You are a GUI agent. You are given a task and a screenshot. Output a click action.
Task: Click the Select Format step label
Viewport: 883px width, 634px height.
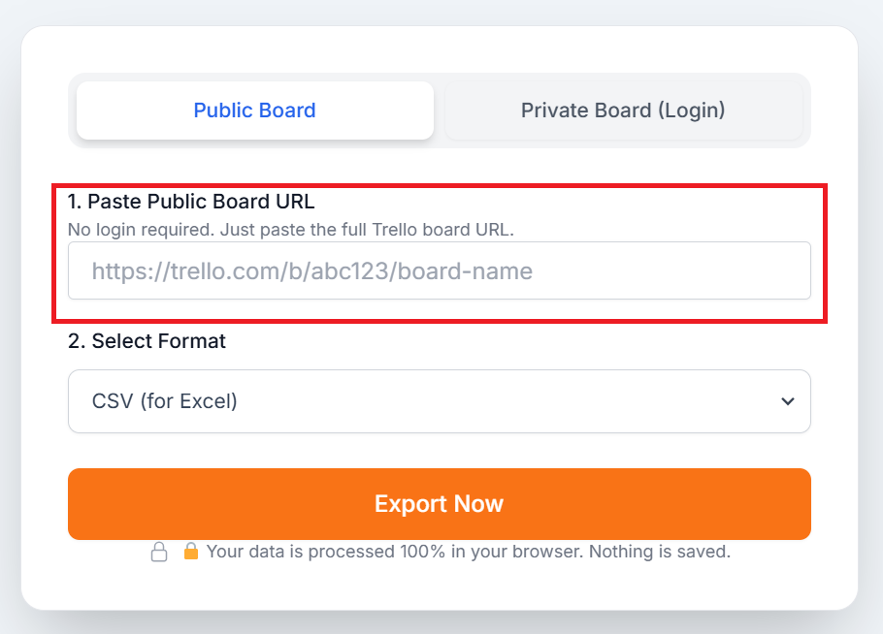click(x=147, y=341)
